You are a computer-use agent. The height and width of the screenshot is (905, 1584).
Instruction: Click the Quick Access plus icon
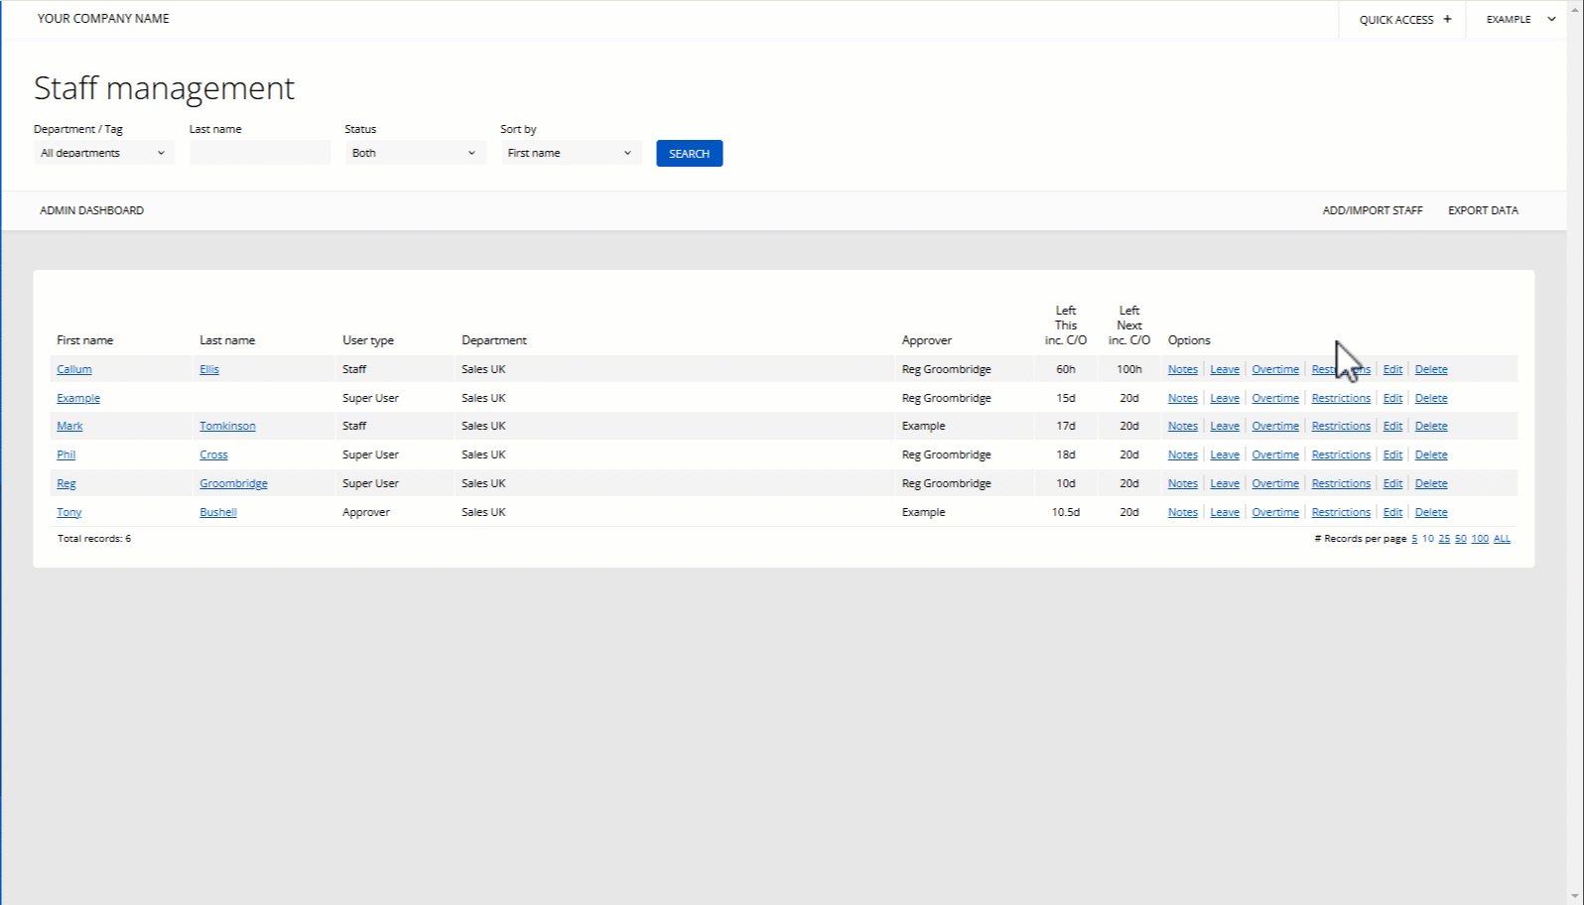tap(1447, 19)
